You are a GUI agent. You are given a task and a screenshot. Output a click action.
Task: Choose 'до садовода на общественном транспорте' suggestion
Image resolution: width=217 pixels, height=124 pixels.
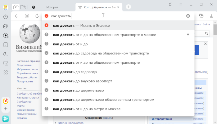[x=118, y=53]
